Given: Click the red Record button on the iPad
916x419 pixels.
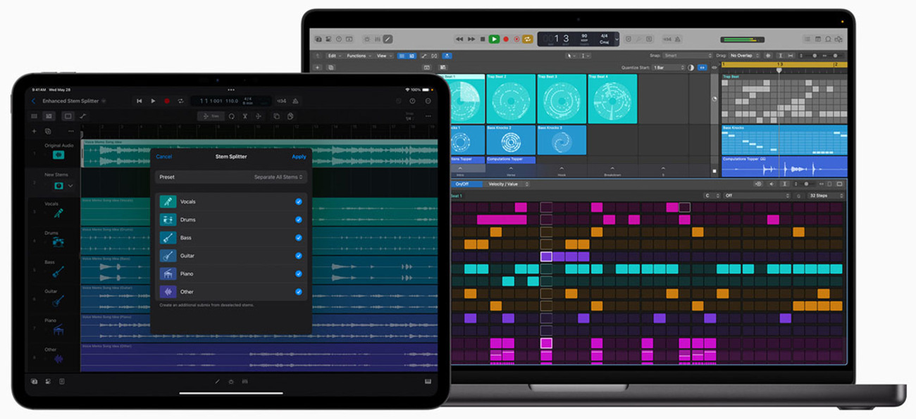Looking at the screenshot, I should pyautogui.click(x=167, y=101).
